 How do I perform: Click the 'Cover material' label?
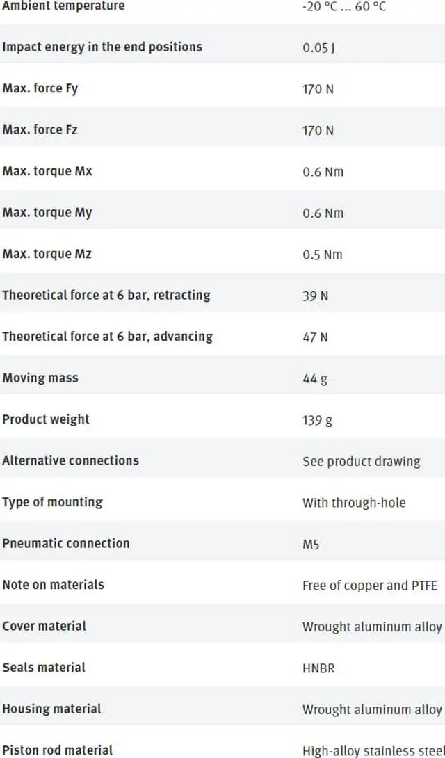[x=44, y=626]
